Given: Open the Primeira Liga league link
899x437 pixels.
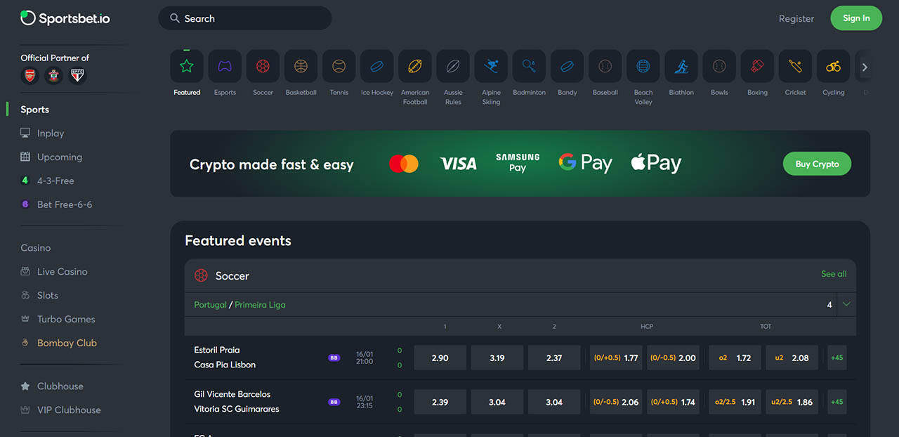Looking at the screenshot, I should (260, 305).
